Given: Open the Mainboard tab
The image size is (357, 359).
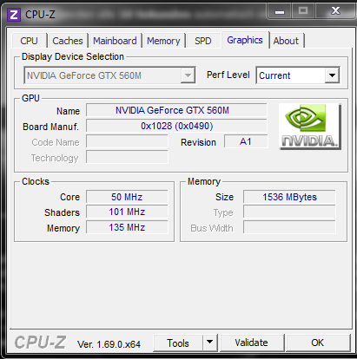Looking at the screenshot, I should [115, 41].
